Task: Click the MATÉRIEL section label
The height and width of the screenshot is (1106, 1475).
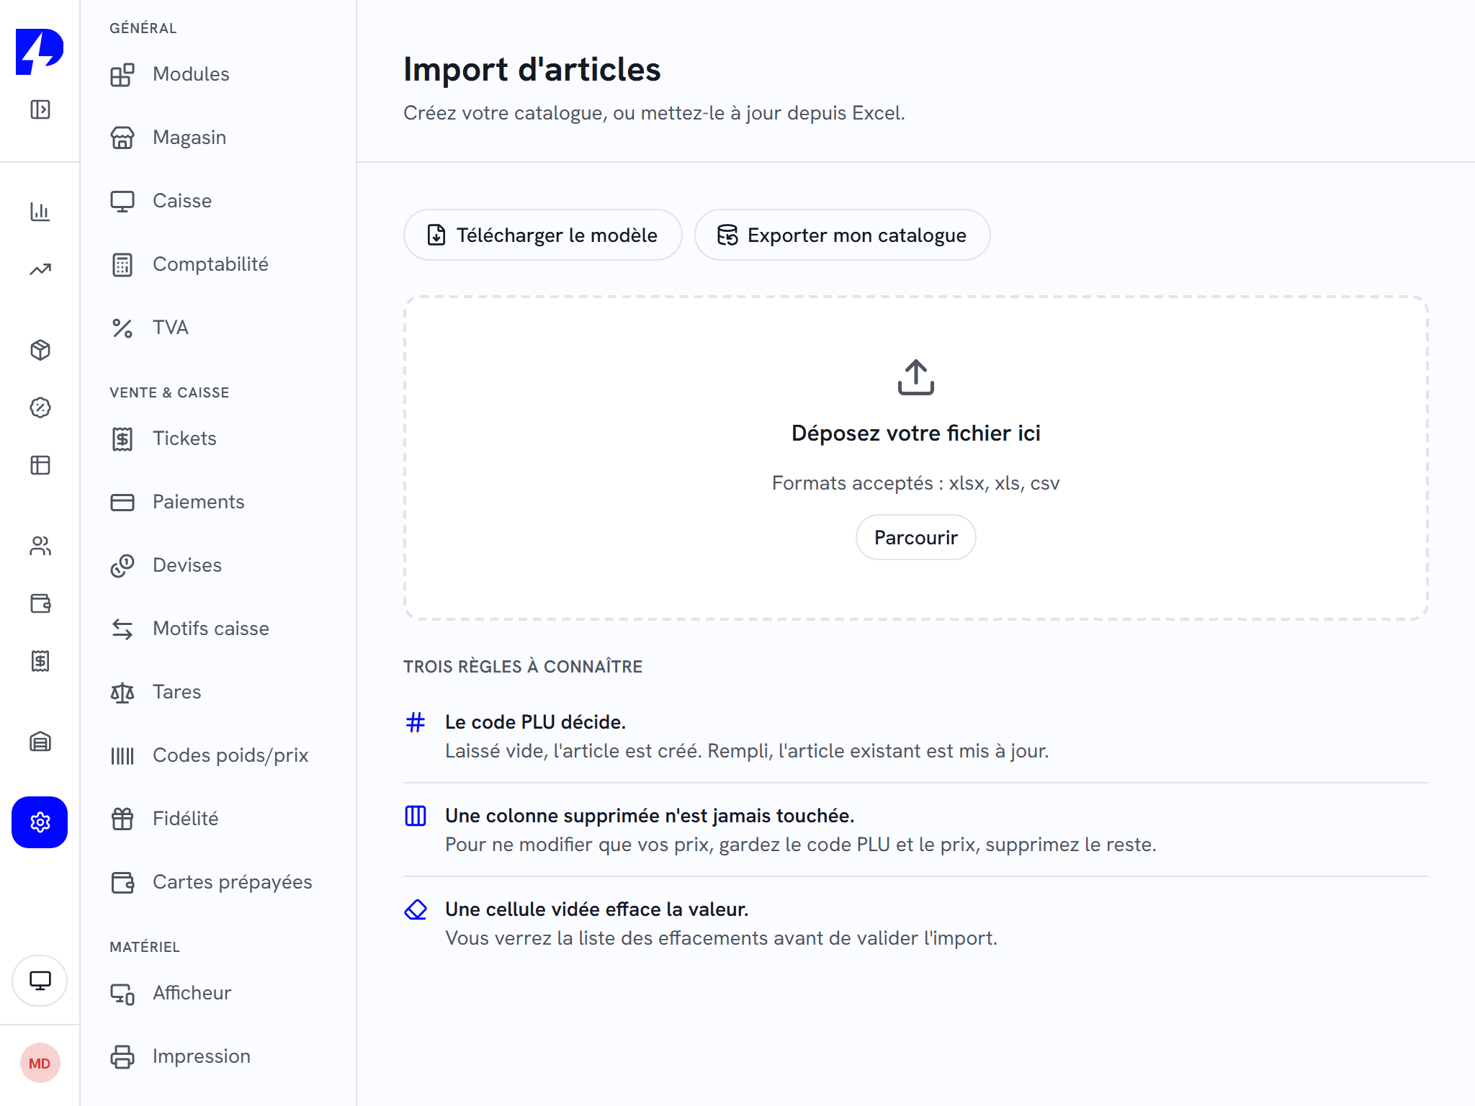Action: point(145,947)
